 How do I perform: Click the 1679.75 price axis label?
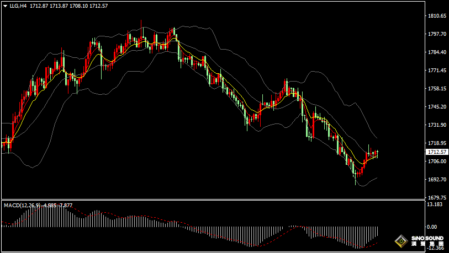coord(437,197)
